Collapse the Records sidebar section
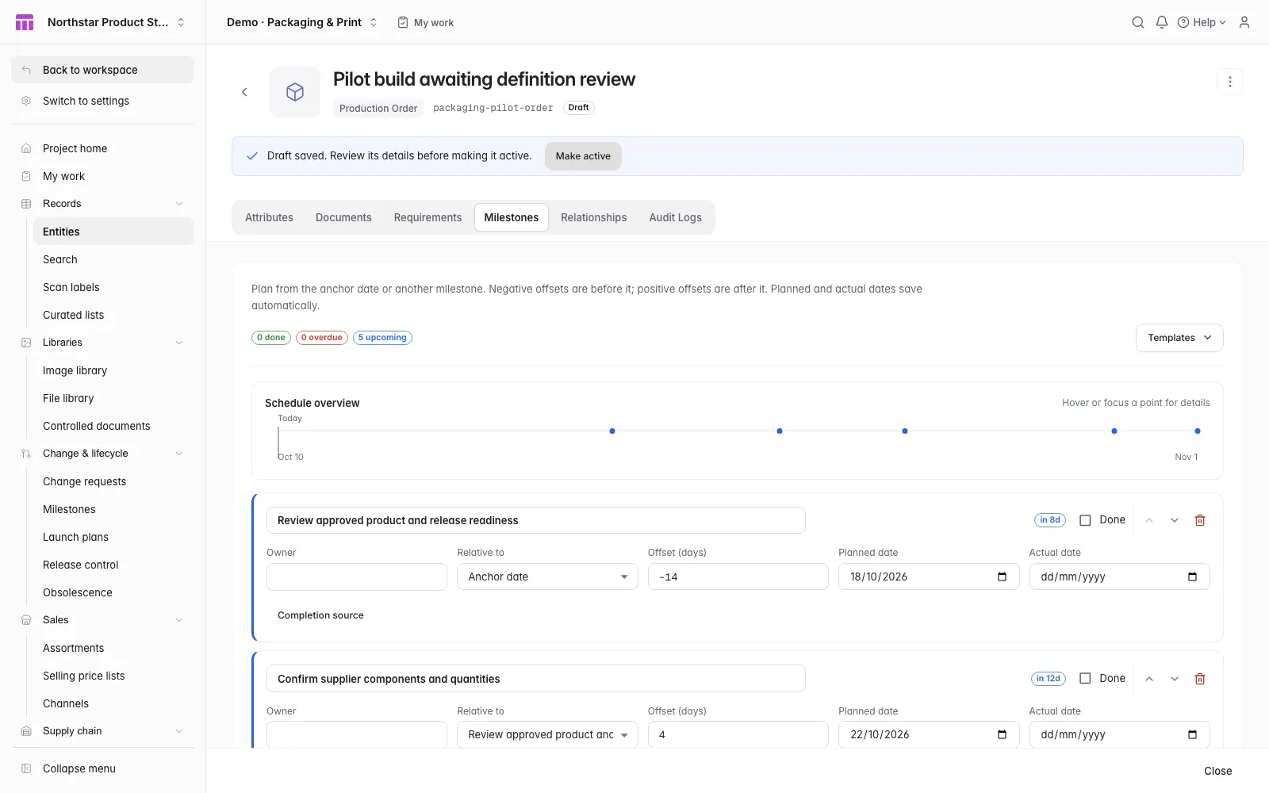This screenshot has height=793, width=1269. point(179,204)
